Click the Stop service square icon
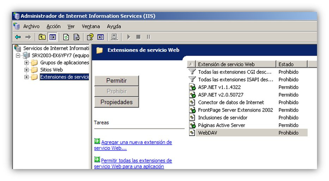 138,37
